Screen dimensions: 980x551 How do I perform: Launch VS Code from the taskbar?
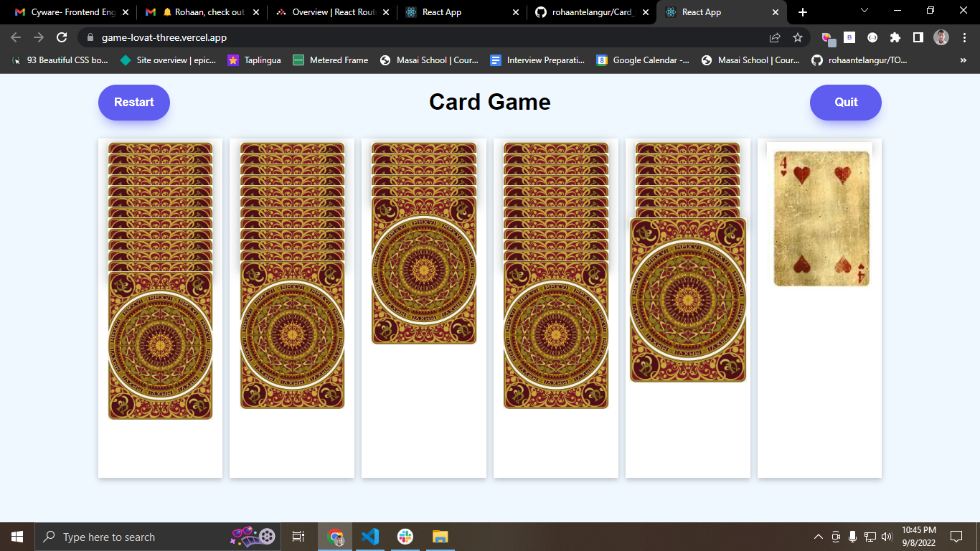point(370,536)
